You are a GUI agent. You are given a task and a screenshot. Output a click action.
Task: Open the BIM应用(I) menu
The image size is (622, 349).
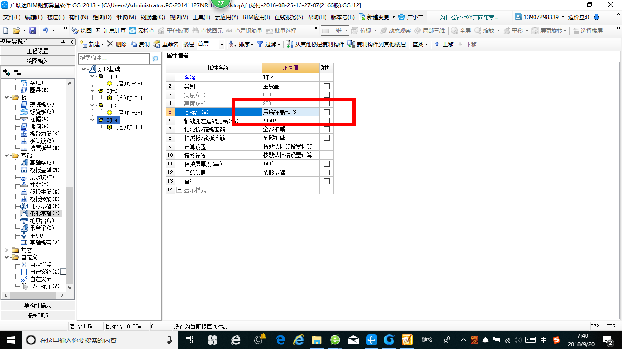pyautogui.click(x=256, y=17)
